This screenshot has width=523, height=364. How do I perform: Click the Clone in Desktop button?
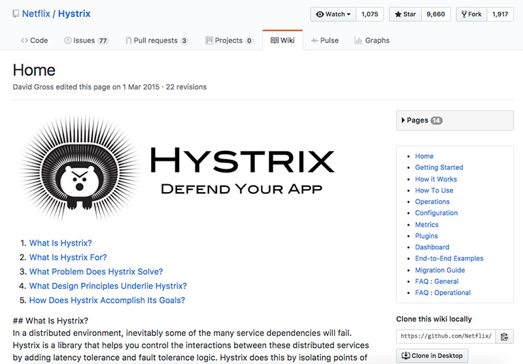point(432,356)
